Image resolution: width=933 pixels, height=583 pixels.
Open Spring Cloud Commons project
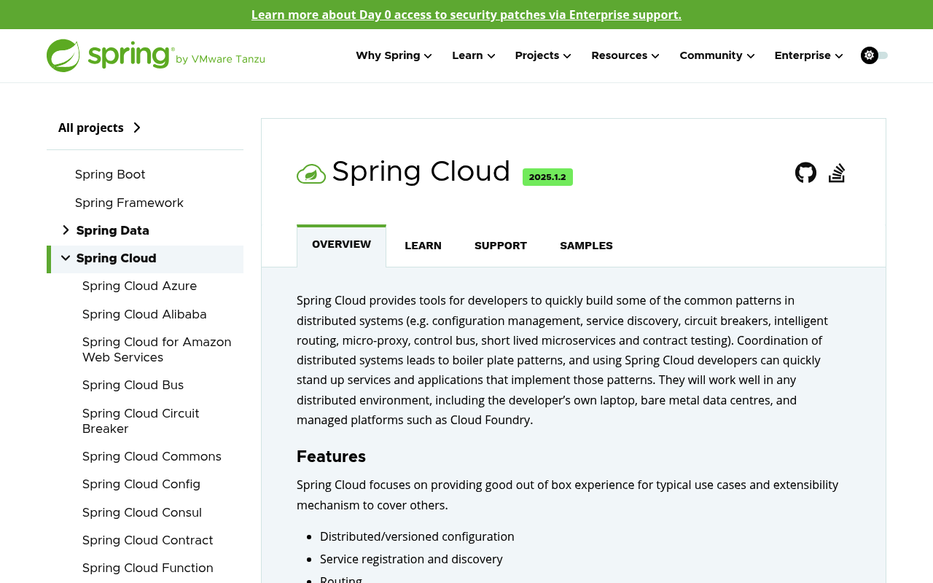[152, 456]
